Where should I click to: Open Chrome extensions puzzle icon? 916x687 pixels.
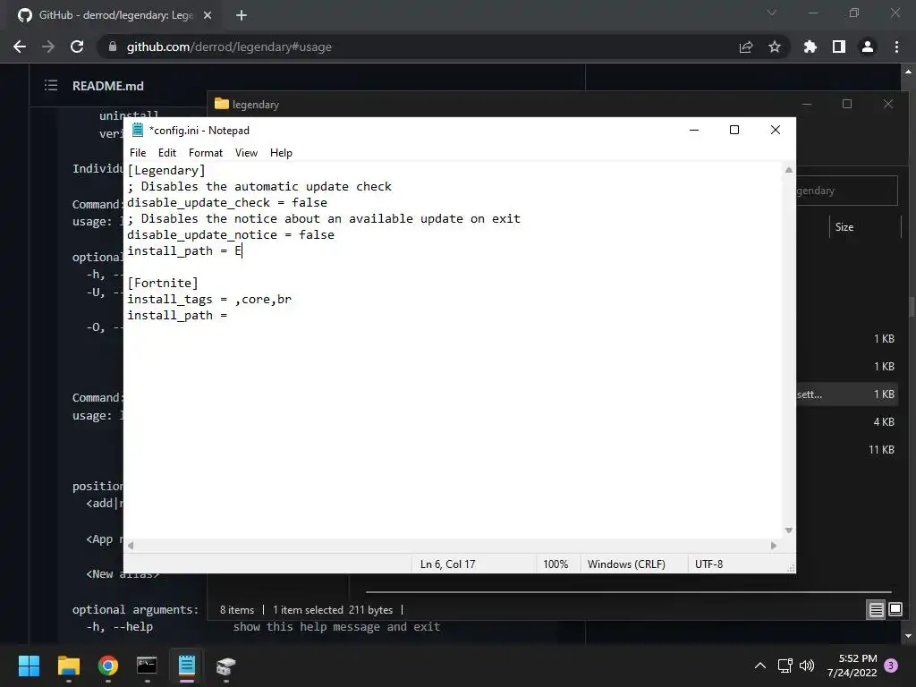[x=810, y=47]
